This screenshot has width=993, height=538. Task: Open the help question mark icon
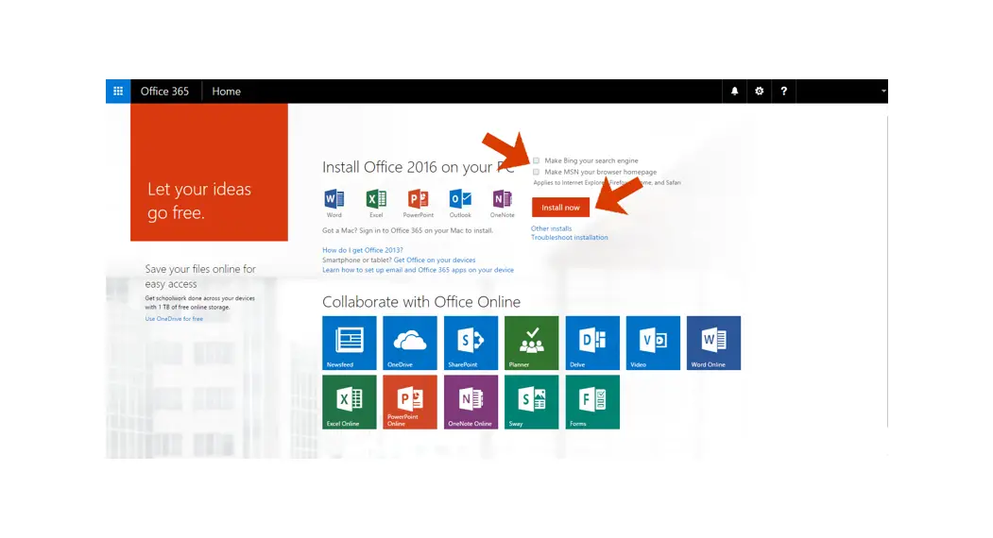pos(784,92)
